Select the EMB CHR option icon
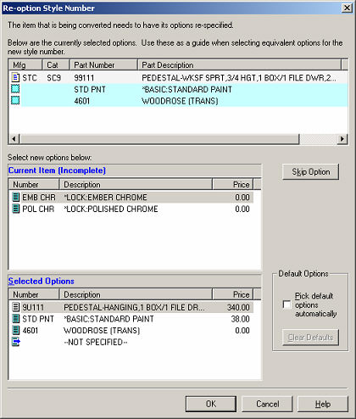The width and height of the screenshot is (356, 419). tap(16, 197)
